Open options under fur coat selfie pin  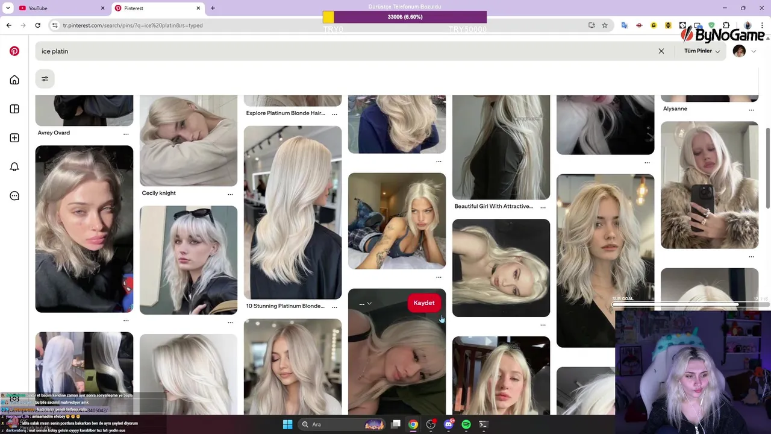coord(751,257)
